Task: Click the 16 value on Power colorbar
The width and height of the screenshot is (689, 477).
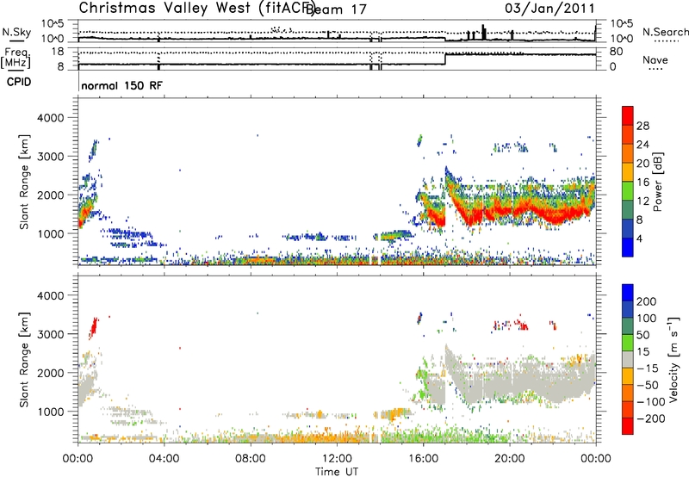Action: [x=642, y=183]
